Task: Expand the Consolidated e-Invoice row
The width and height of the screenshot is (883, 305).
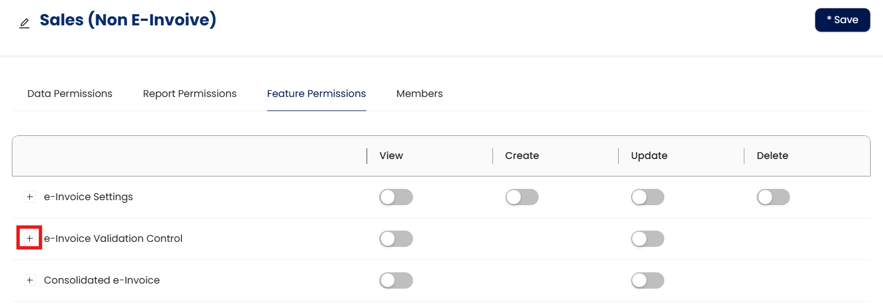Action: [30, 280]
